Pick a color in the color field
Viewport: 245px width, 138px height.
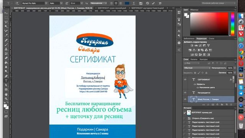click(x=209, y=24)
